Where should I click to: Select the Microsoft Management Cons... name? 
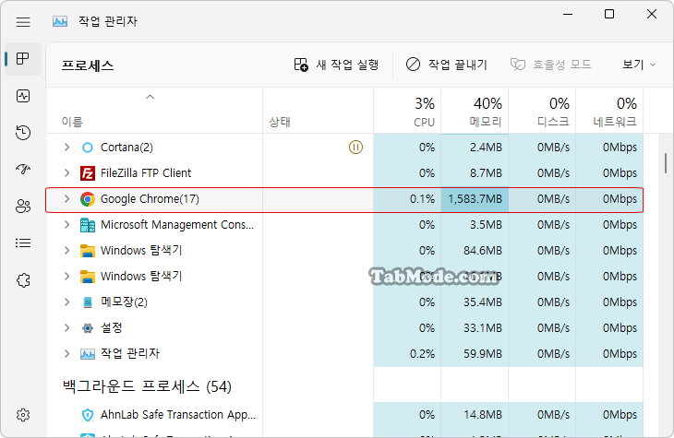(x=177, y=225)
